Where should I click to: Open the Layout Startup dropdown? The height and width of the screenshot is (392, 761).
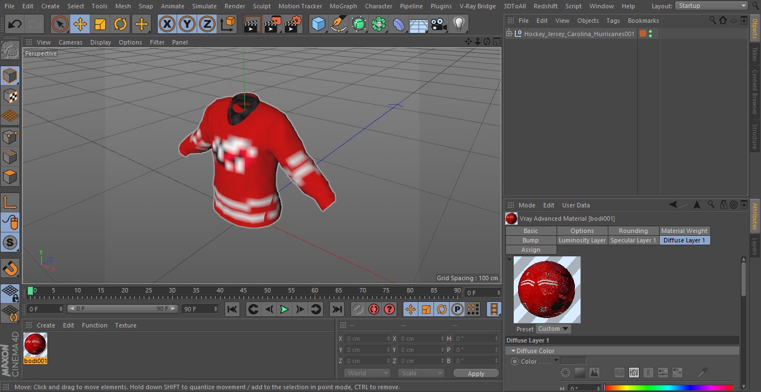(x=711, y=6)
